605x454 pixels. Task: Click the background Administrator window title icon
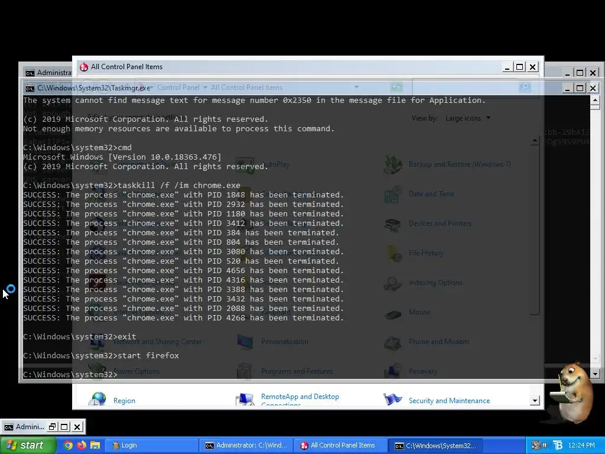coord(30,73)
